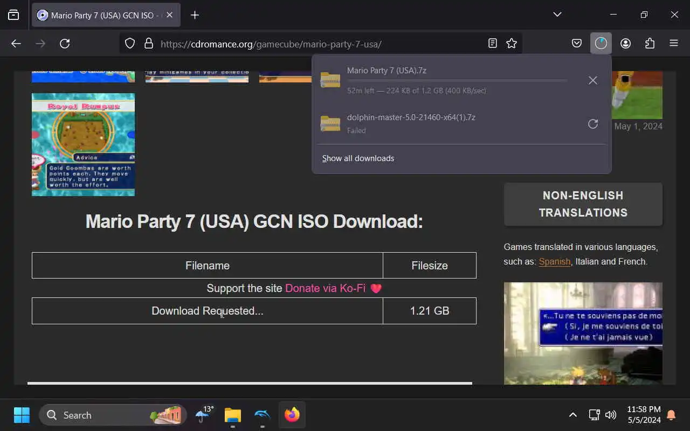Click the 1.21 GB filesize cell
Viewport: 690px width, 431px height.
[430, 311]
